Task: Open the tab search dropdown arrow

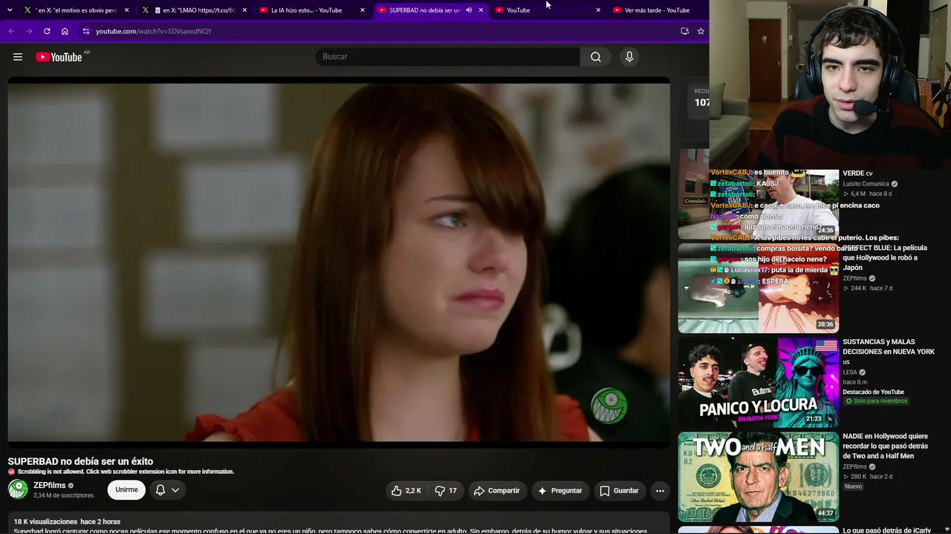Action: [x=10, y=10]
